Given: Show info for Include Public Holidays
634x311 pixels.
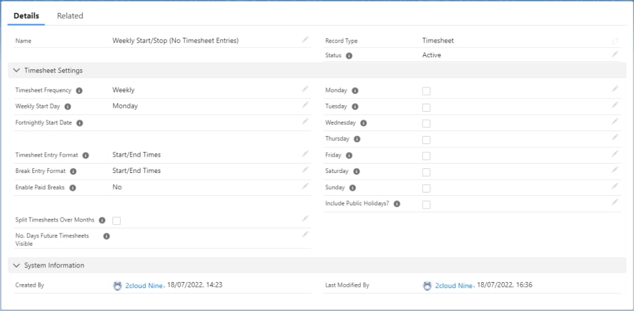Looking at the screenshot, I should 397,204.
